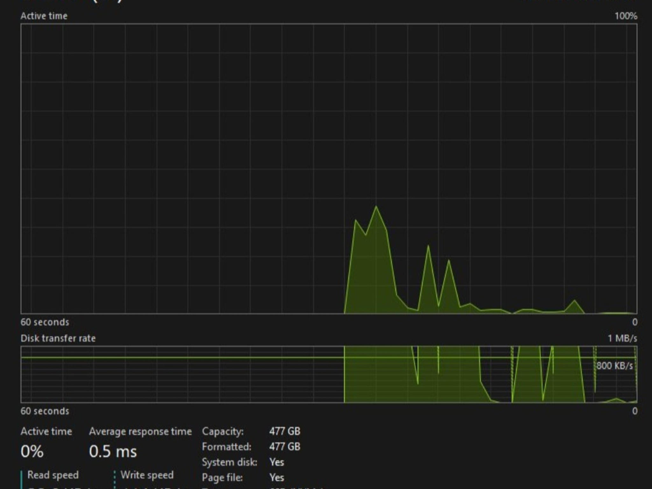652x489 pixels.
Task: Click the Formatted 477 GB value
Action: [x=285, y=447]
